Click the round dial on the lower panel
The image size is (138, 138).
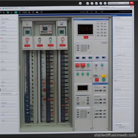83,101
